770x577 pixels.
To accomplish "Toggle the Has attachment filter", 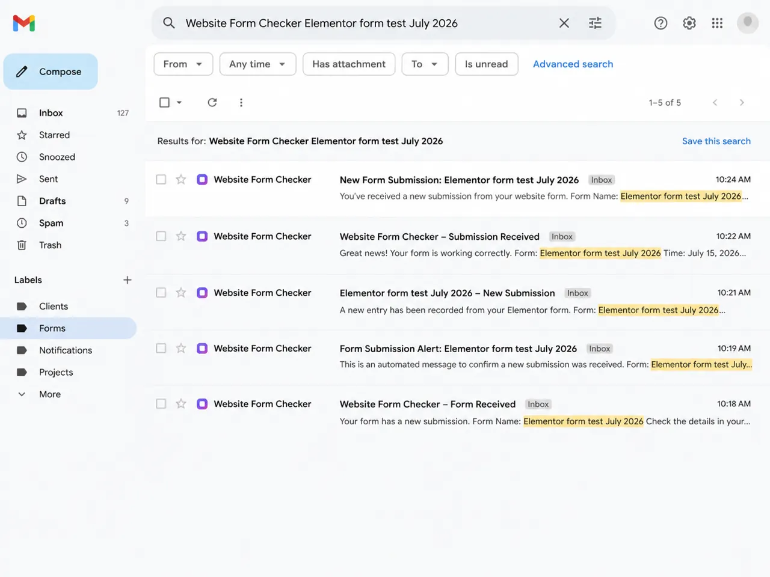I will (x=349, y=64).
